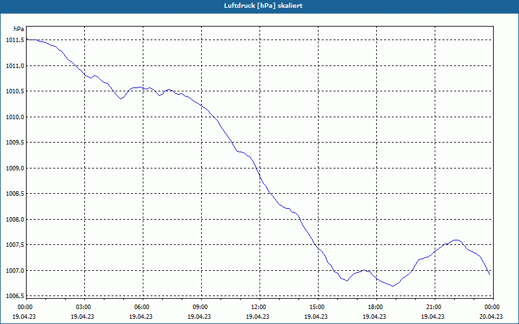Click the 09:00 time axis label
The height and width of the screenshot is (324, 519).
(201, 307)
